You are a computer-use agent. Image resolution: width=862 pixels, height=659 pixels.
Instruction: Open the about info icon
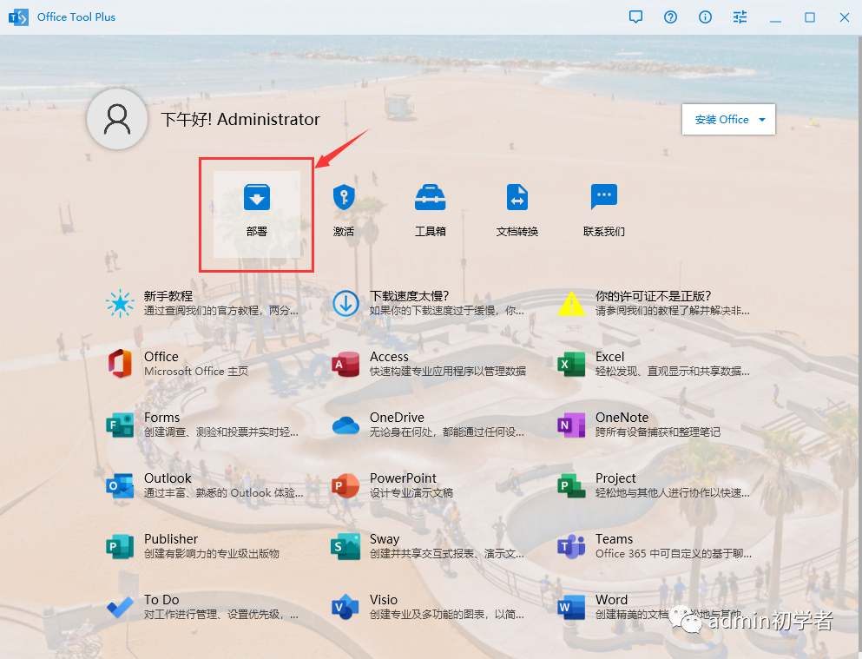pos(705,17)
